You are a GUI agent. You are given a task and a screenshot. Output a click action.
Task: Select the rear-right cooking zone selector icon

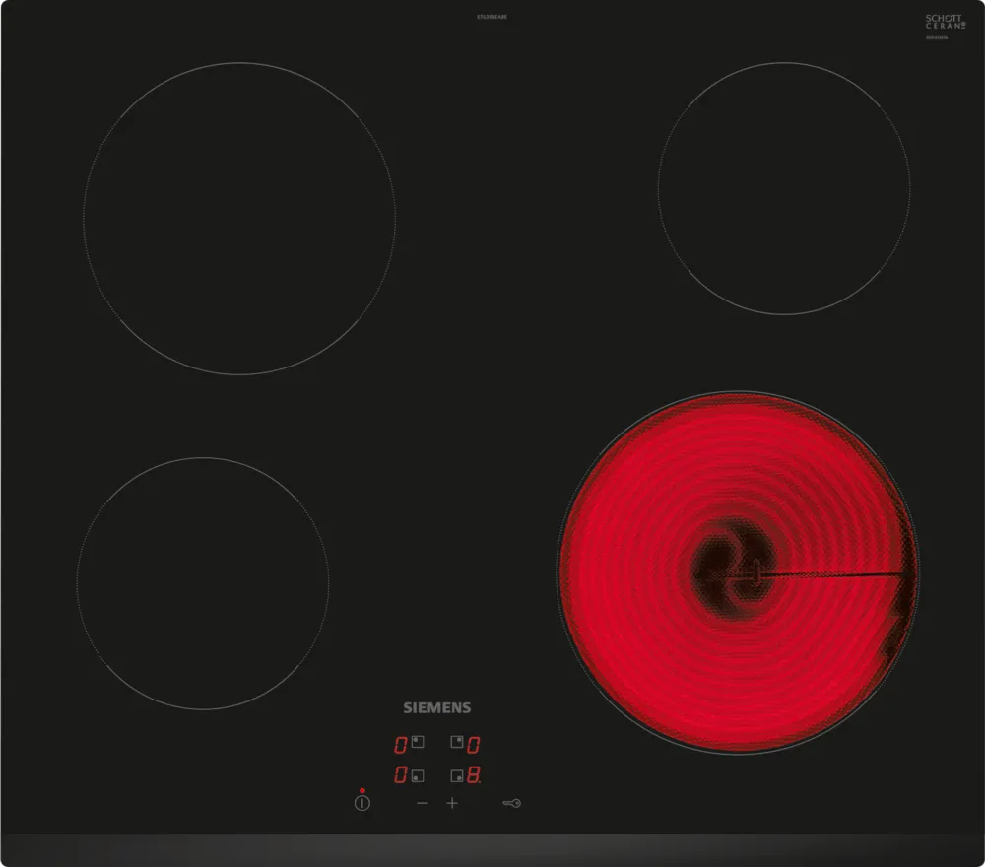pos(457,743)
